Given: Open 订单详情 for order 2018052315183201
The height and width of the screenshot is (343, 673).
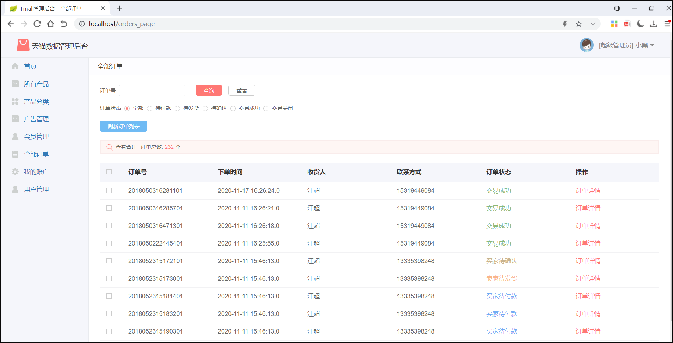Looking at the screenshot, I should pyautogui.click(x=588, y=313).
